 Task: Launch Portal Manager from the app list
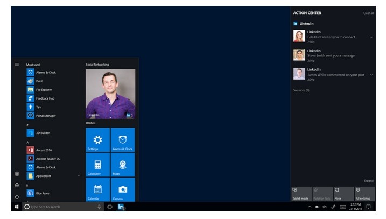click(41, 115)
